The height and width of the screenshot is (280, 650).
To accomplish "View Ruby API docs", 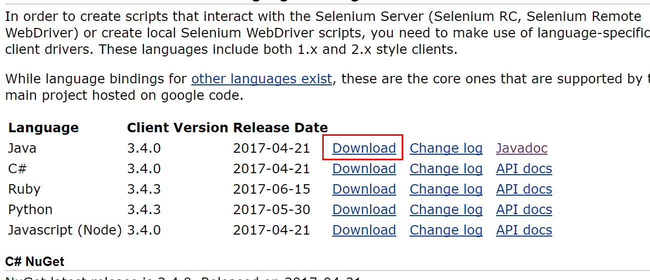I will point(524,189).
